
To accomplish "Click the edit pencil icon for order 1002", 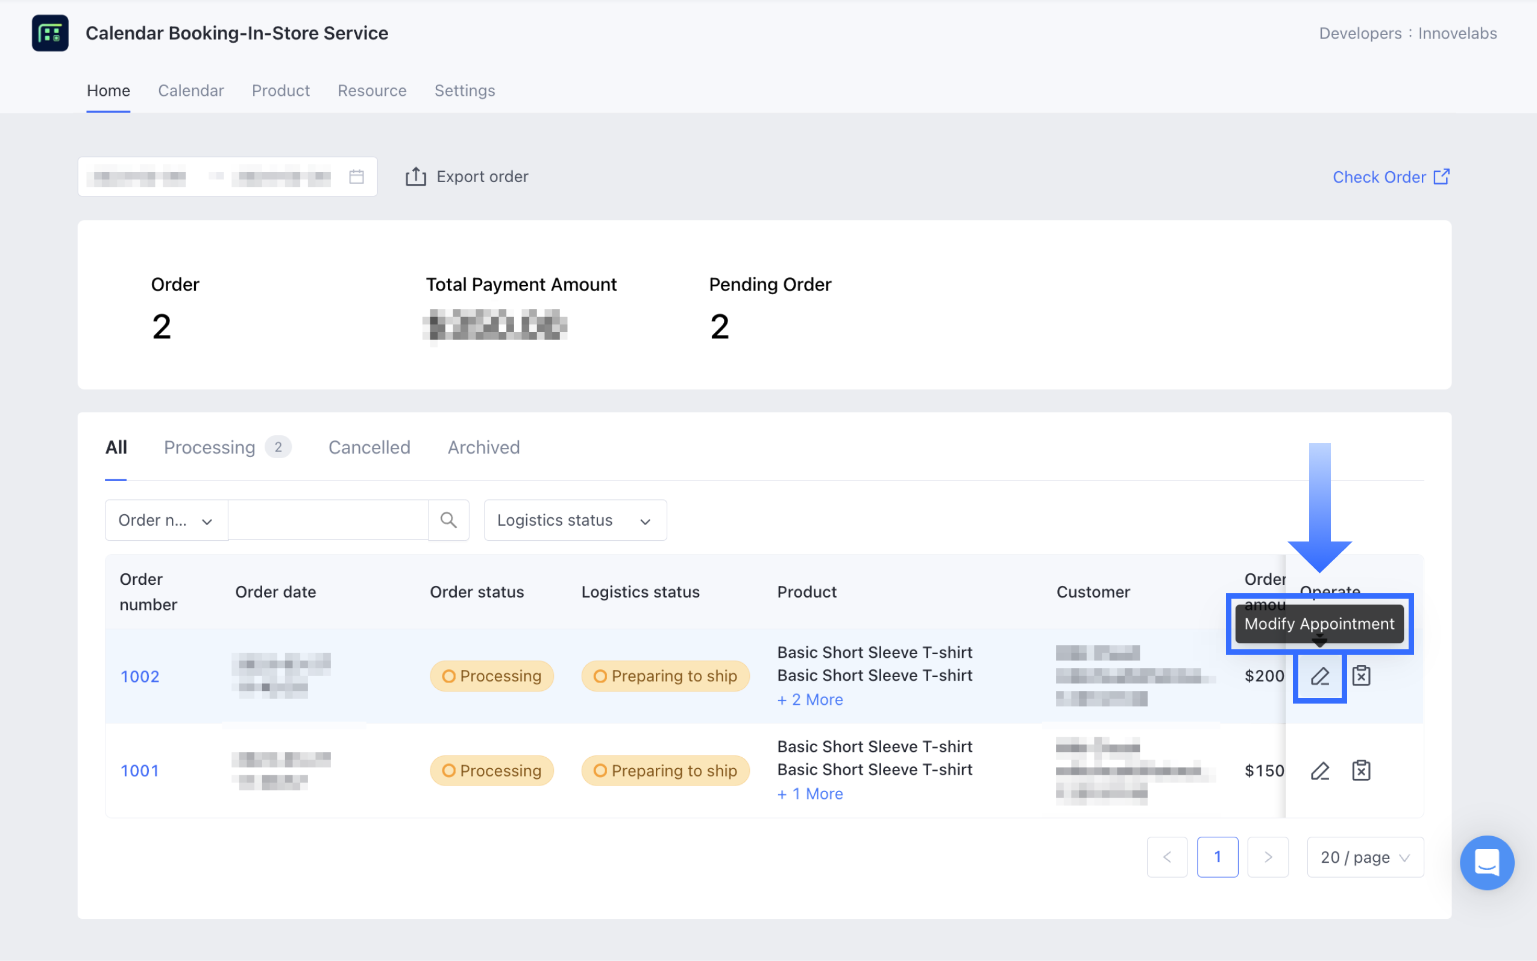I will click(x=1319, y=676).
